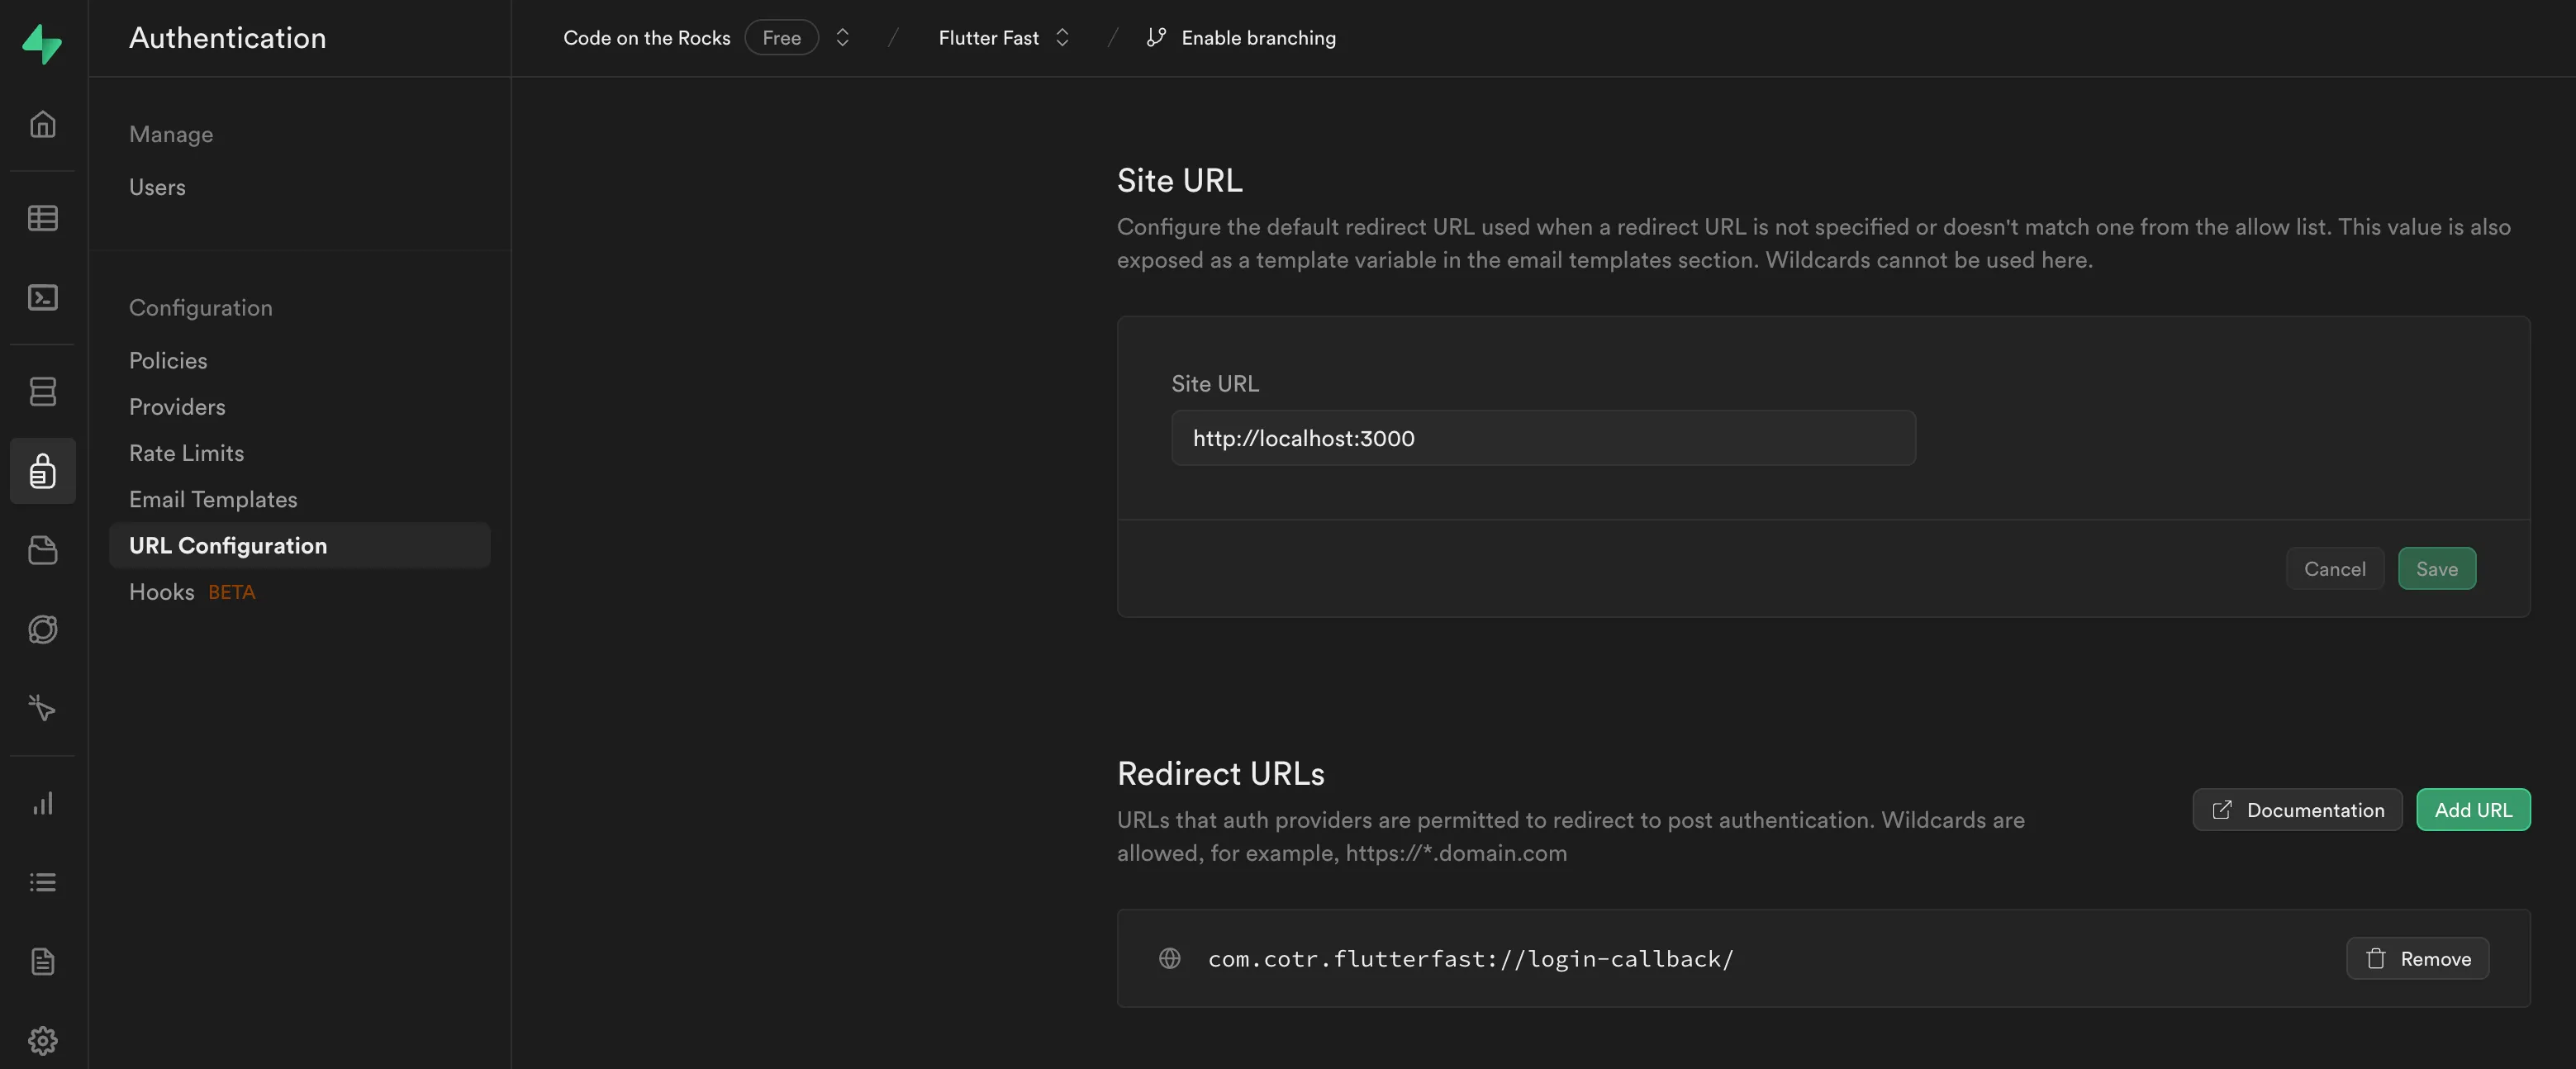This screenshot has width=2576, height=1069.
Task: Select the Authentication lock icon
Action: 42,470
